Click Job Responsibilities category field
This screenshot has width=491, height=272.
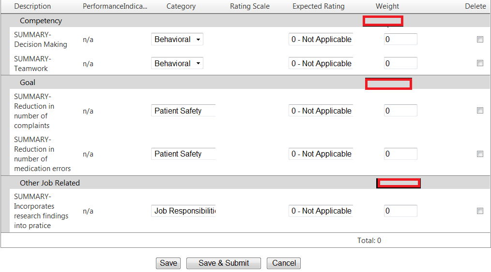pyautogui.click(x=183, y=211)
